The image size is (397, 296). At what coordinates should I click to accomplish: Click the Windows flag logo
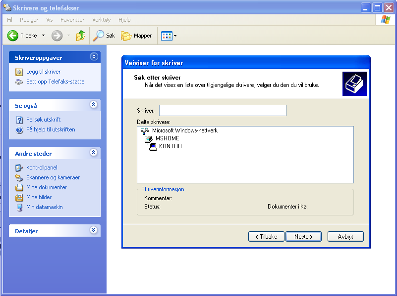pyautogui.click(x=386, y=20)
